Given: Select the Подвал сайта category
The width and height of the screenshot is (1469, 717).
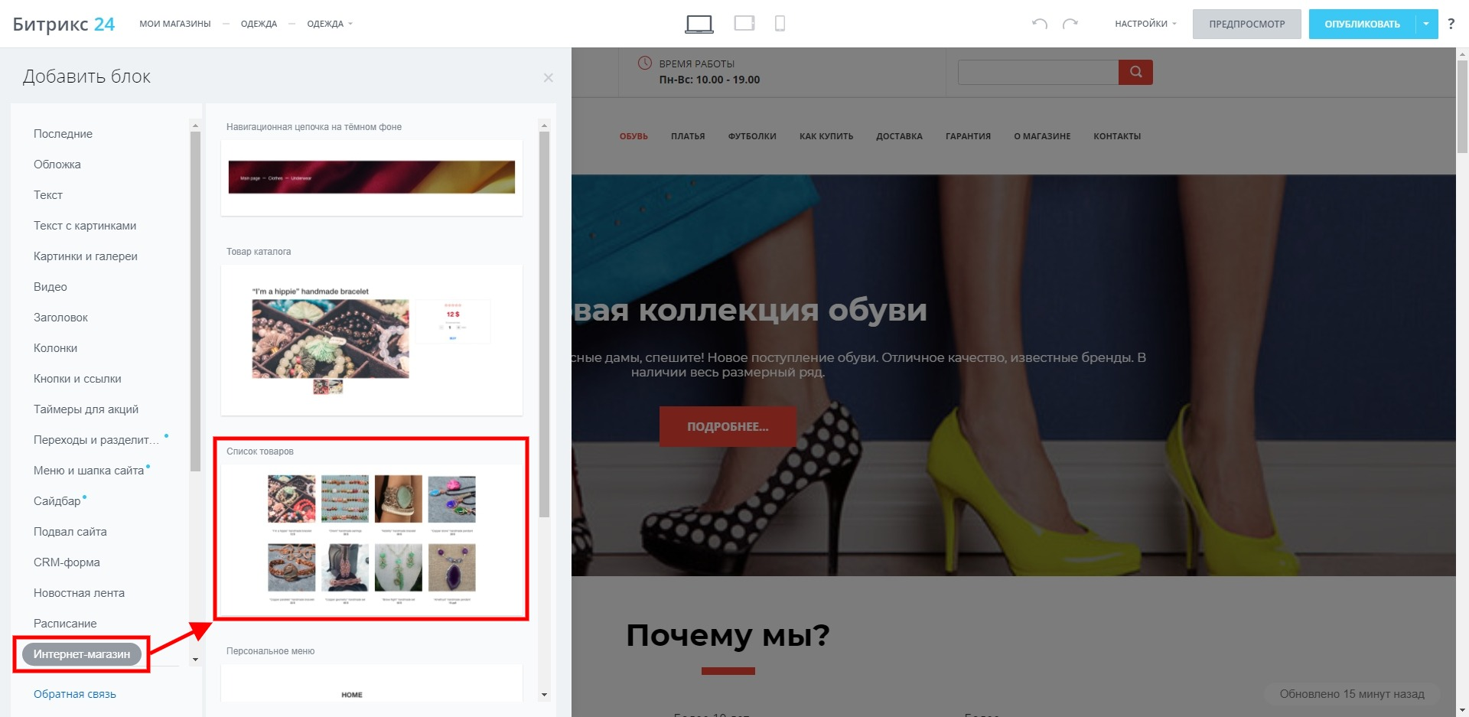Looking at the screenshot, I should click(70, 532).
